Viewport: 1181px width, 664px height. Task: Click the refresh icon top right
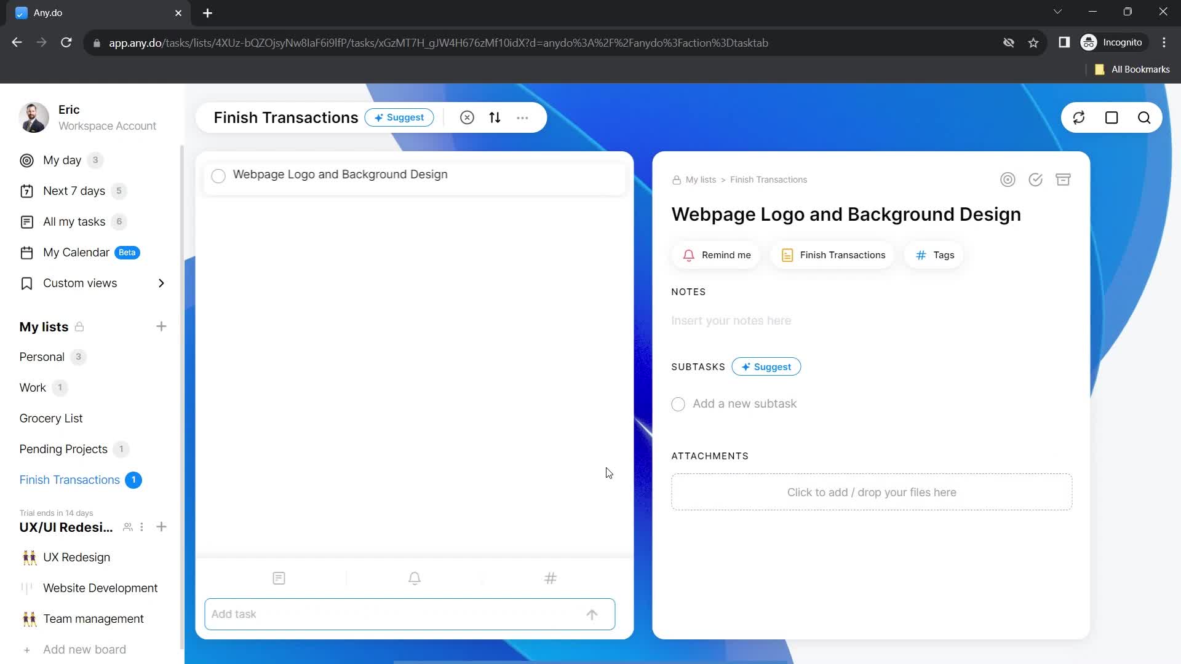click(1080, 117)
